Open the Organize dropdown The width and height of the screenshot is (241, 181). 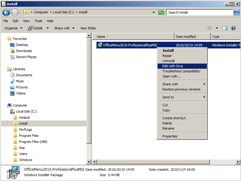[x=14, y=28]
